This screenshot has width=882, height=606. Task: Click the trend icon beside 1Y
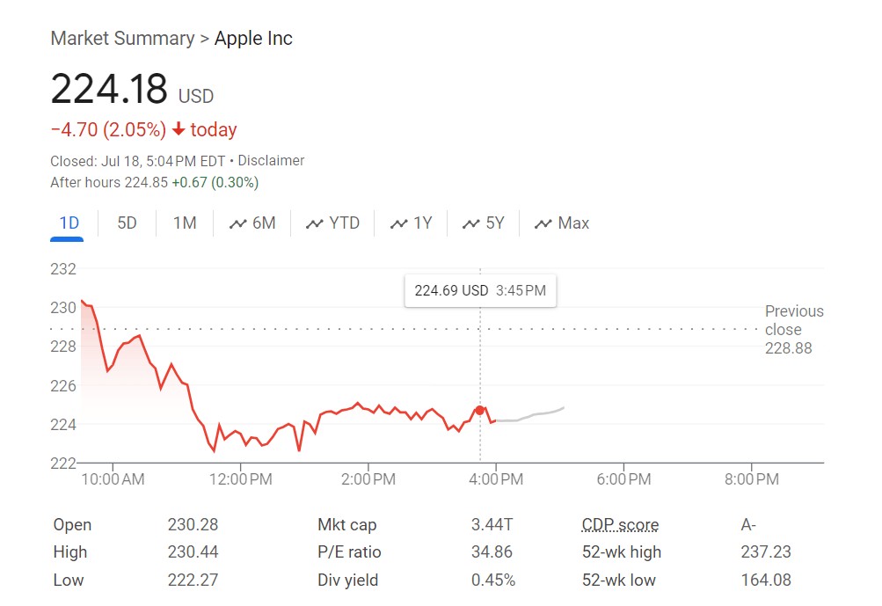point(399,224)
